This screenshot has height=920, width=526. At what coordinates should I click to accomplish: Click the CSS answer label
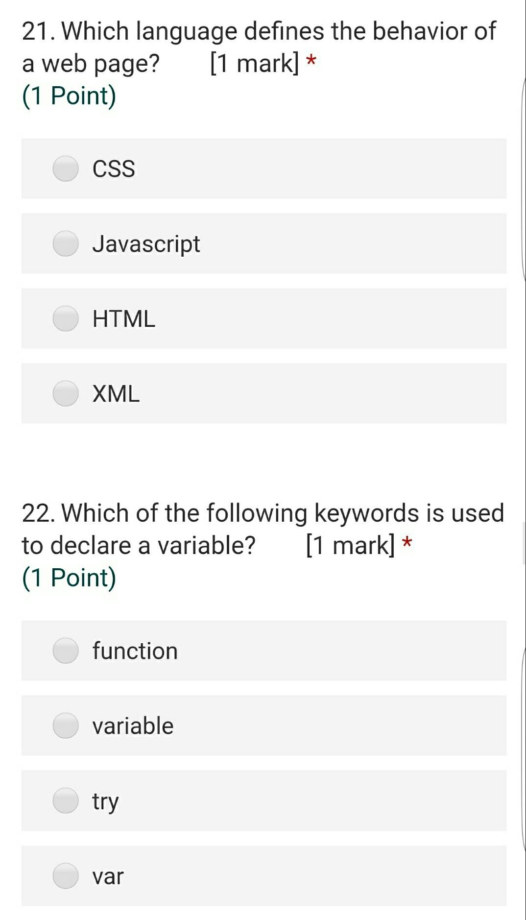(x=114, y=169)
